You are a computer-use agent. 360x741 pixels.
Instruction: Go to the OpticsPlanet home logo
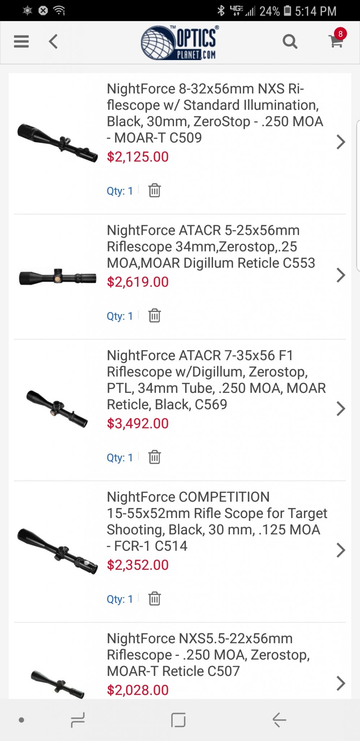[x=180, y=43]
